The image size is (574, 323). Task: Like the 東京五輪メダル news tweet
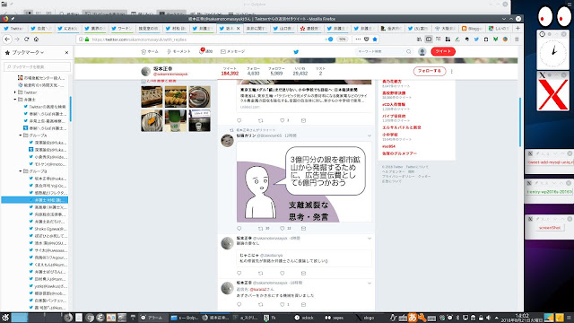[x=283, y=120]
